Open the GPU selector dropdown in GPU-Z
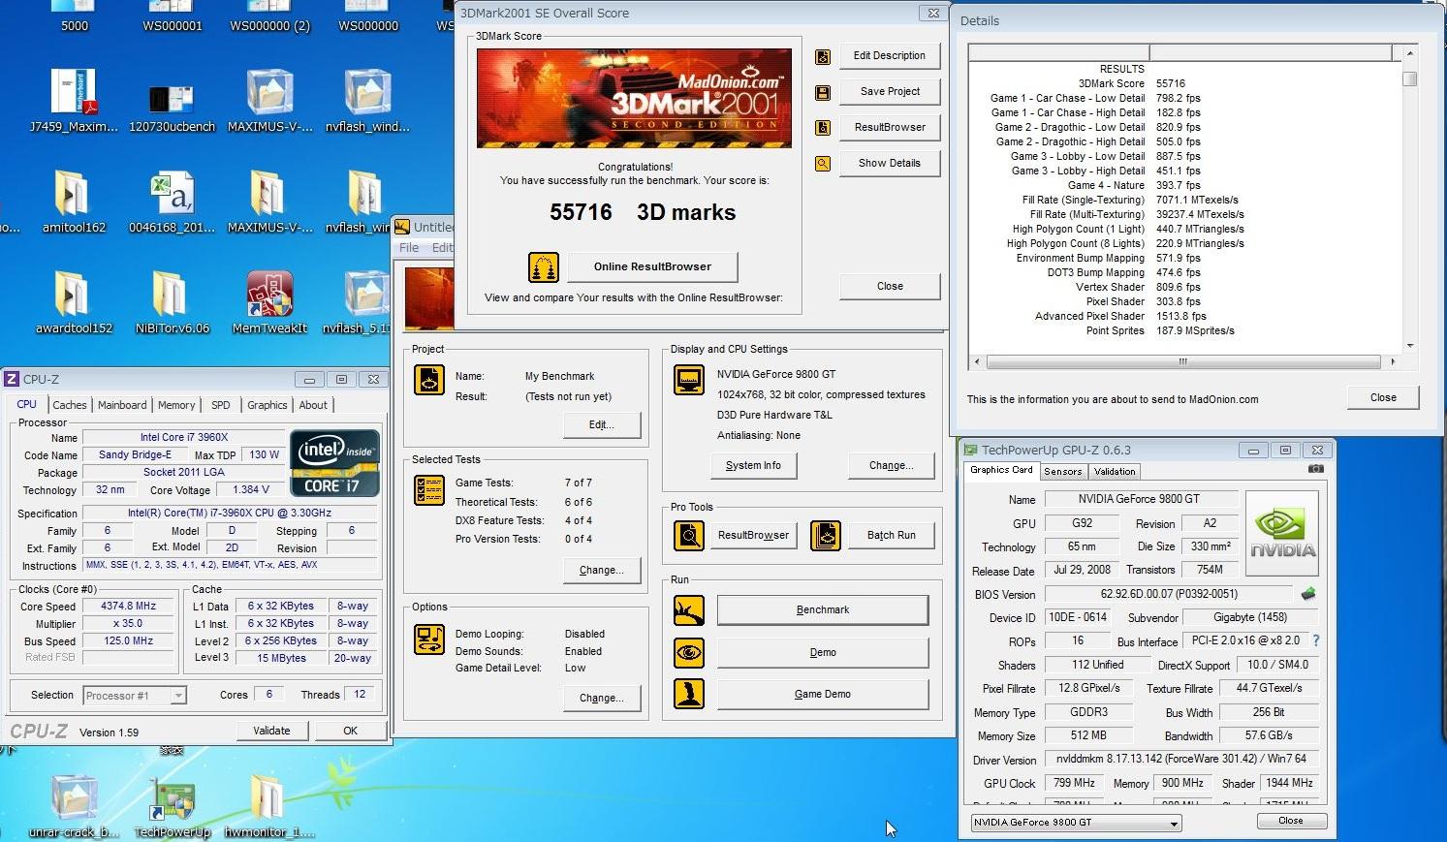1447x842 pixels. [1076, 823]
